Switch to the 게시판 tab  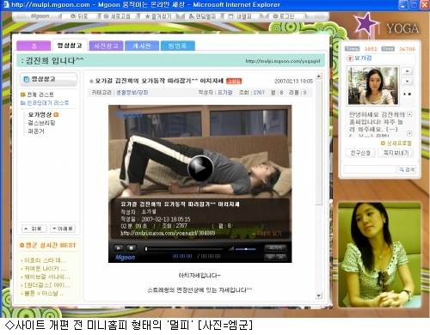click(142, 46)
